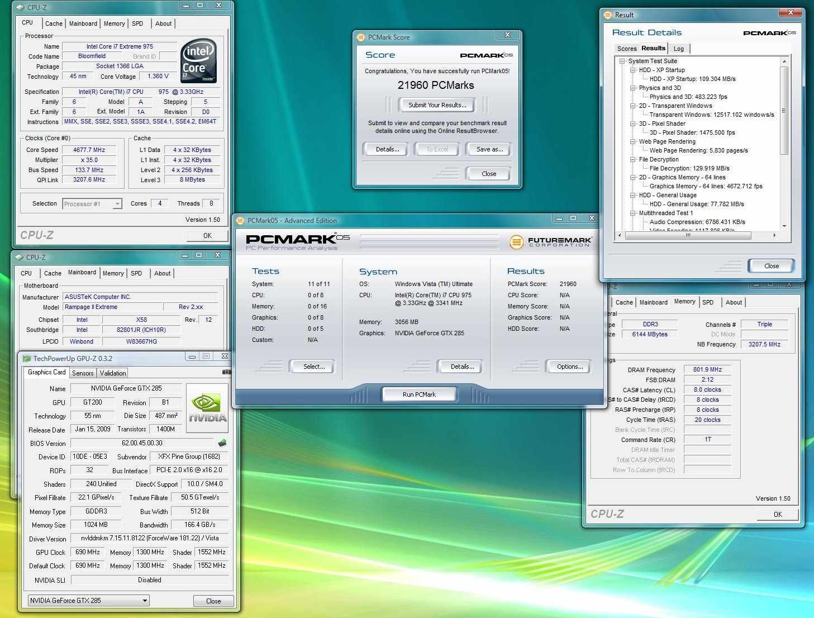Click the Futuremark Corporation logo
This screenshot has width=814, height=618.
[x=550, y=241]
